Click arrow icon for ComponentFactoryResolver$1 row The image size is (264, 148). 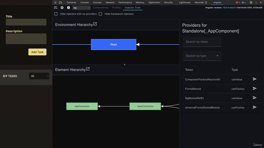point(255,79)
